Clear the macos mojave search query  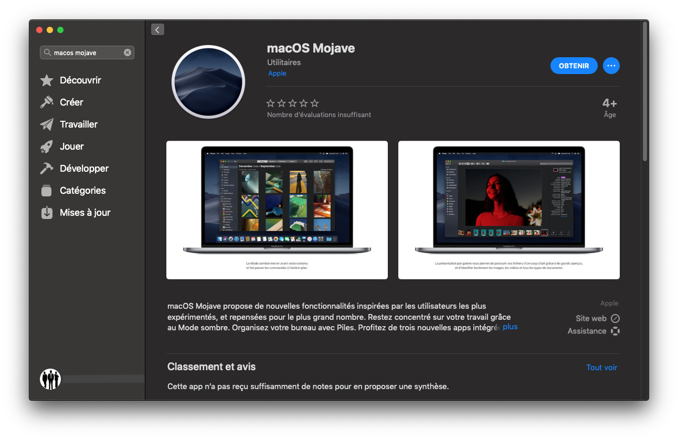(127, 52)
